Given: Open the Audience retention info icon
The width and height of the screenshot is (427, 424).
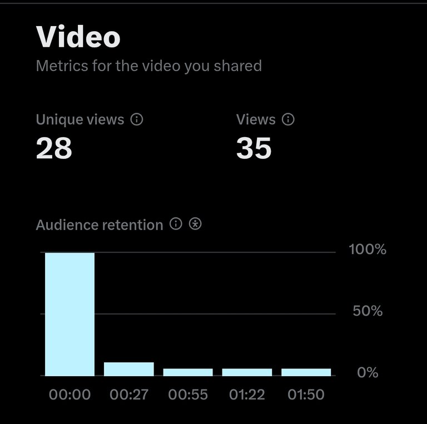Looking at the screenshot, I should [176, 224].
